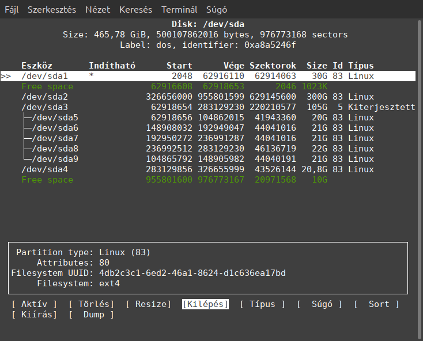
Task: Click the Attributes 80 line
Action: pos(73,263)
